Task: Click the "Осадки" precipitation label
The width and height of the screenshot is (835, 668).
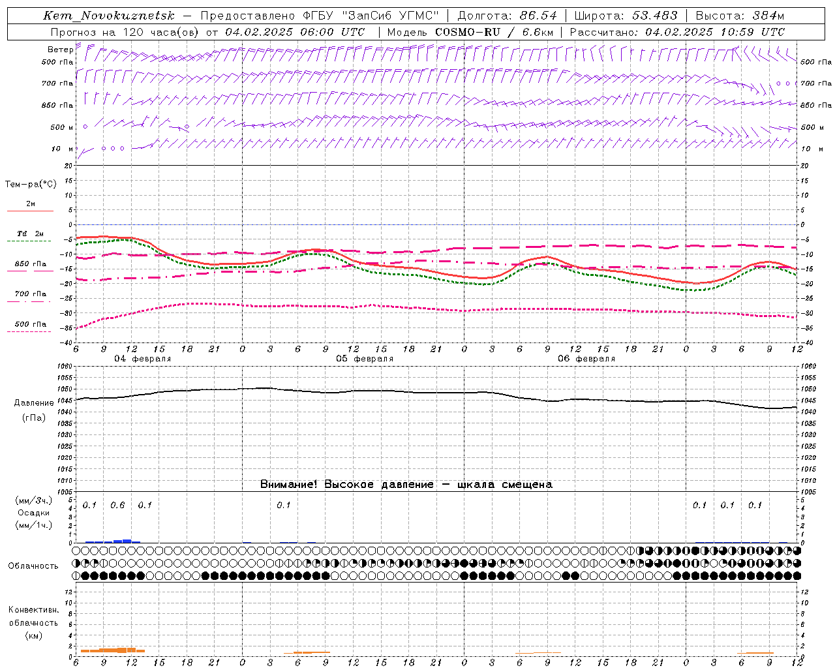Action: point(34,513)
